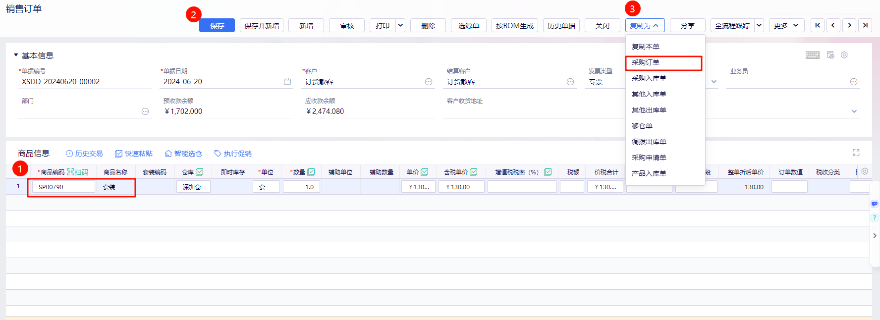Select 调拨出库单 from the menu

coord(665,142)
